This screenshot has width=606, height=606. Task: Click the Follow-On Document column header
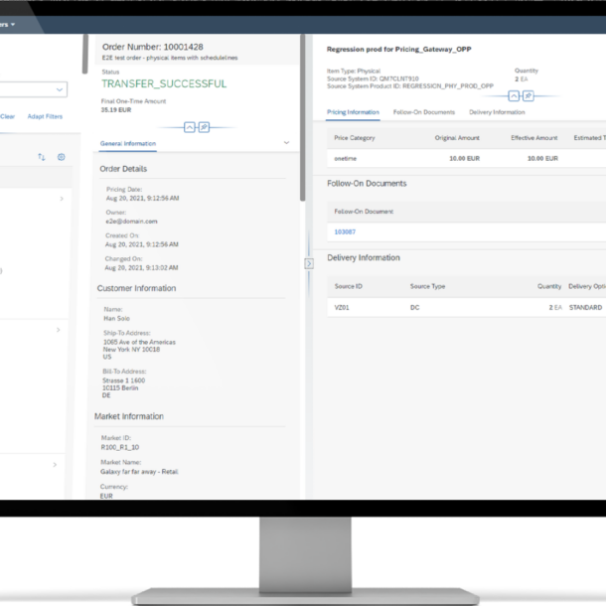tap(364, 212)
